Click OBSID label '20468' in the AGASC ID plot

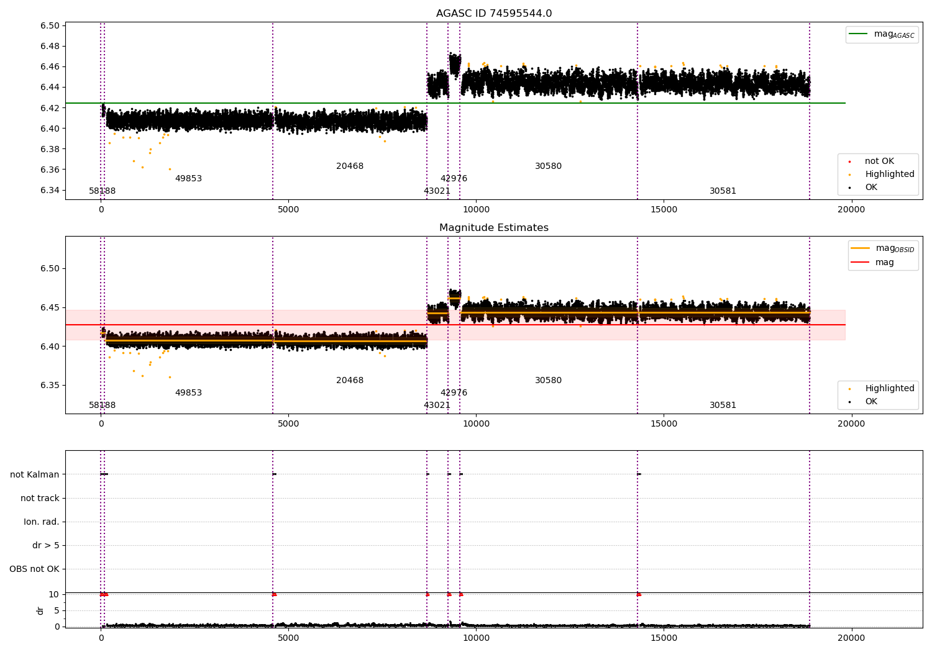(350, 166)
